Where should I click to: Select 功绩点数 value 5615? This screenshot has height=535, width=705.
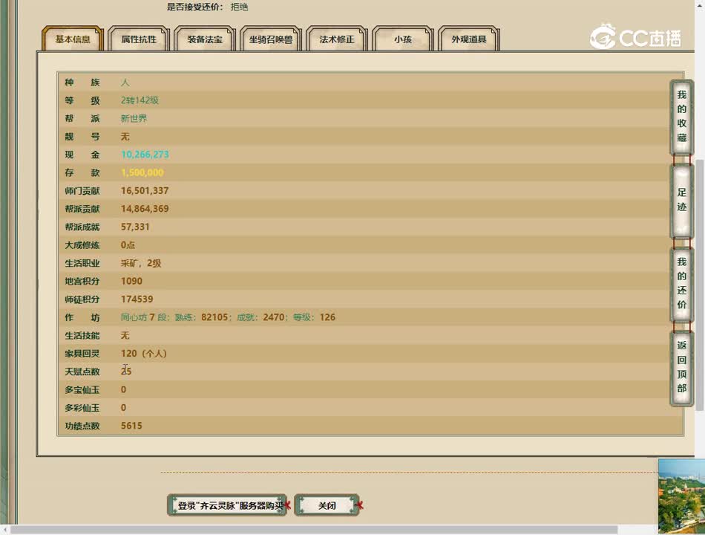[x=131, y=426]
